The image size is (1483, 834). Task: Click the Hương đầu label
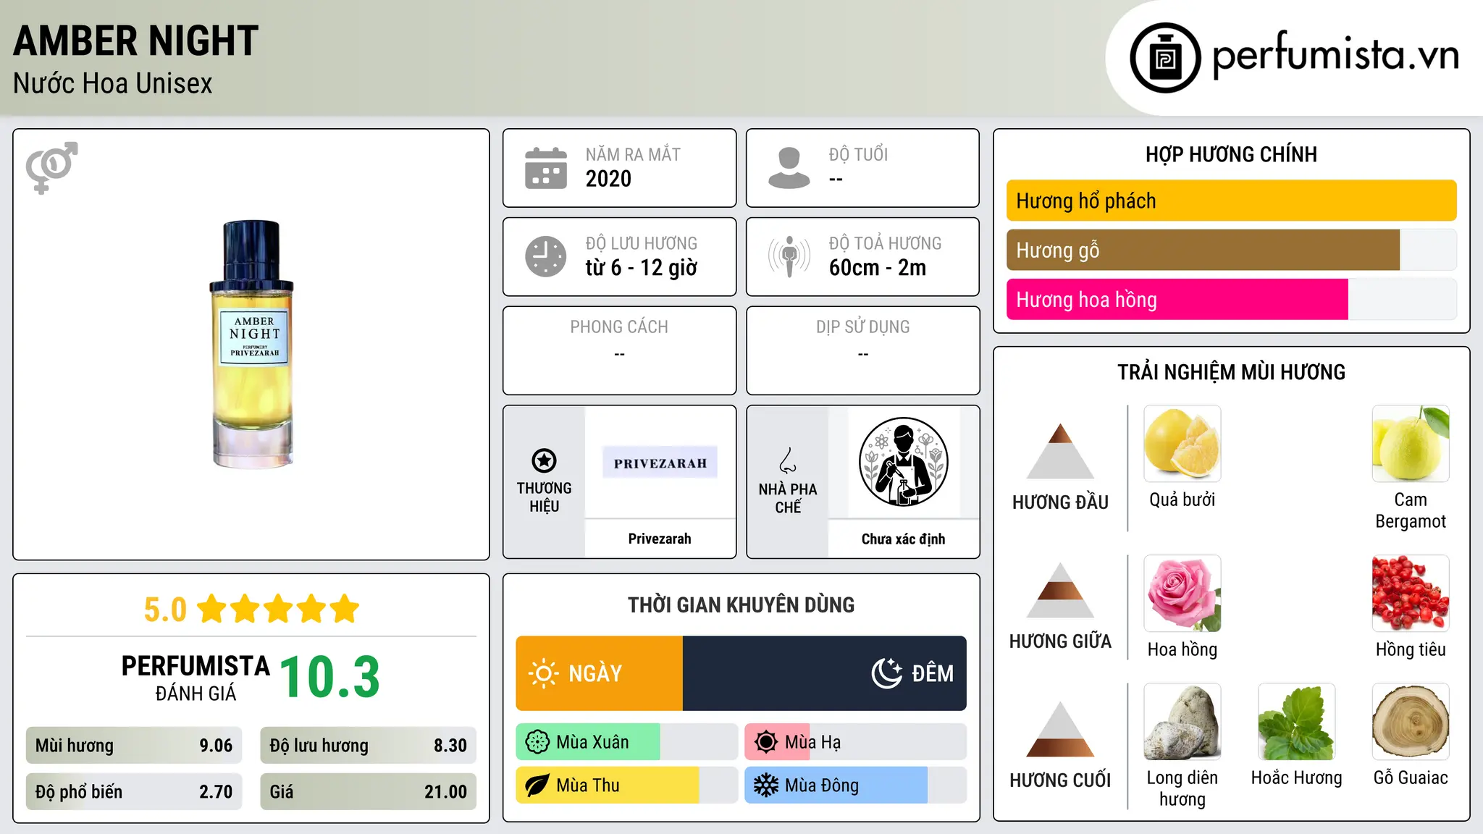1060,502
